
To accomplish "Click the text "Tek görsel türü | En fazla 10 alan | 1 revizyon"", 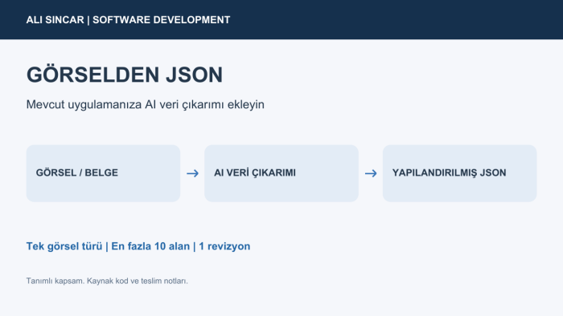I will 138,246.
